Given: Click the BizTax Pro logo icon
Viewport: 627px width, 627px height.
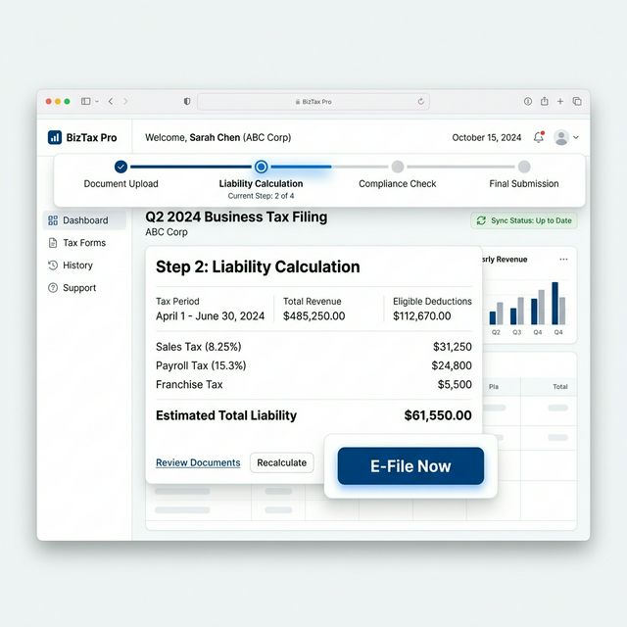Looking at the screenshot, I should (x=55, y=137).
